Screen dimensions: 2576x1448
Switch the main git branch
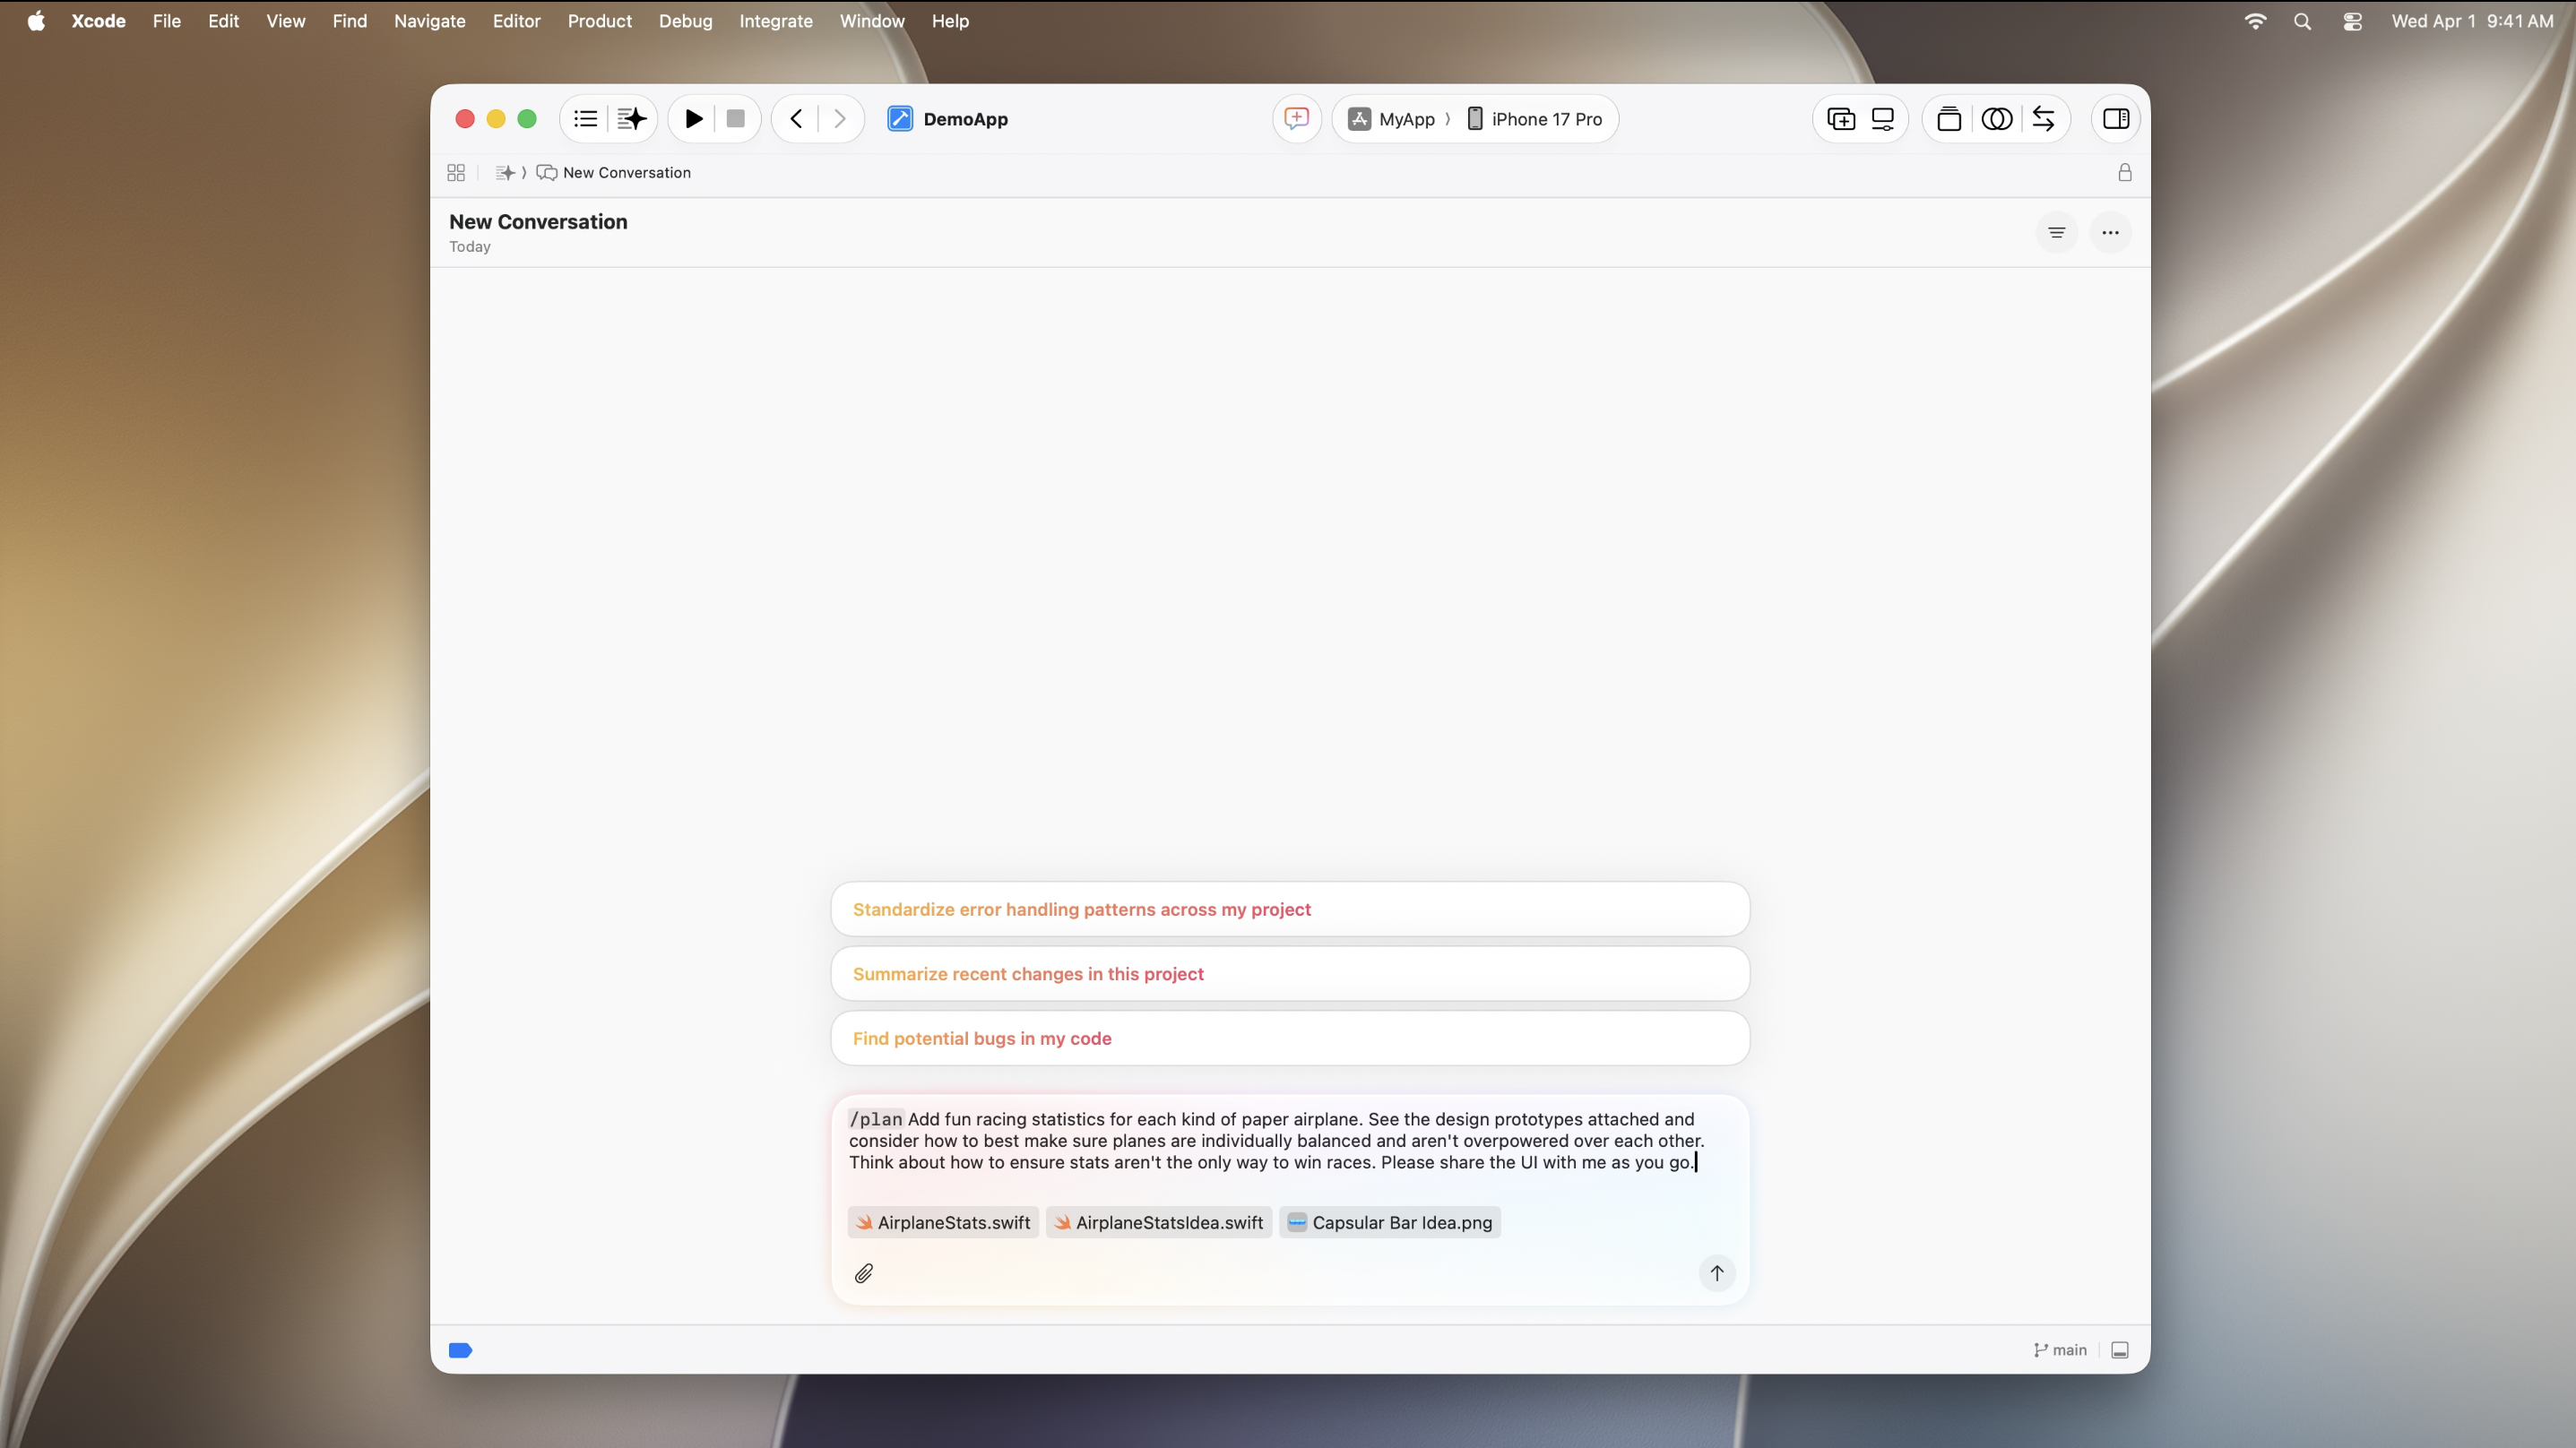click(x=2060, y=1350)
